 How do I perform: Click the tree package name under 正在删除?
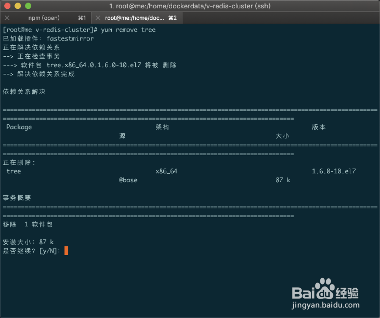pos(14,171)
